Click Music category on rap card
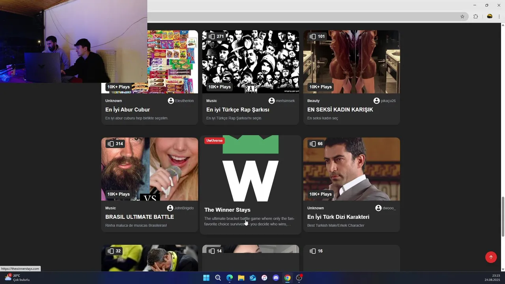The image size is (505, 284). coord(211,101)
